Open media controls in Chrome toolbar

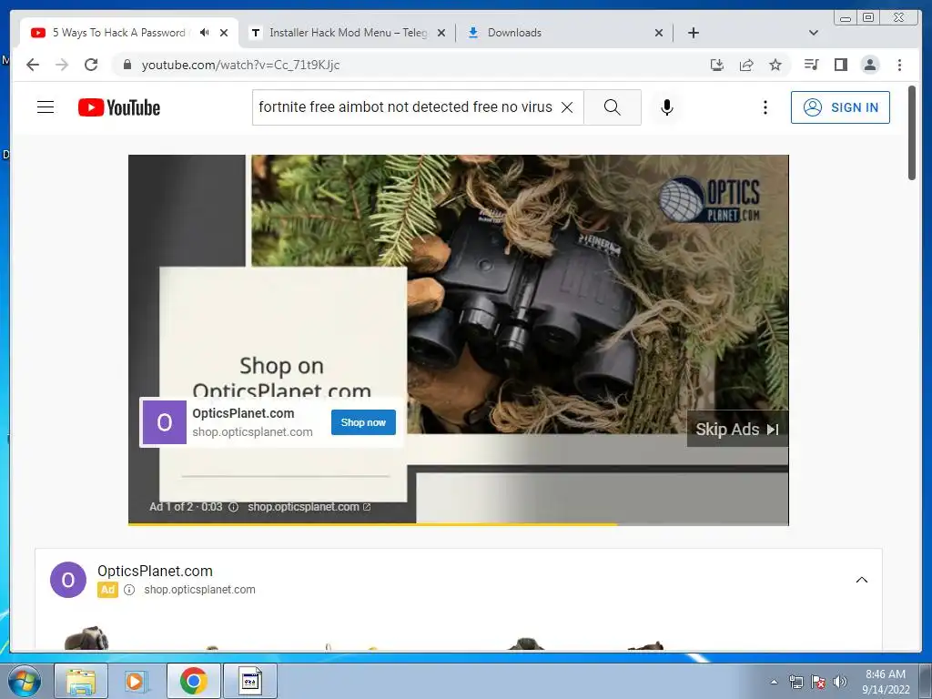click(x=811, y=65)
